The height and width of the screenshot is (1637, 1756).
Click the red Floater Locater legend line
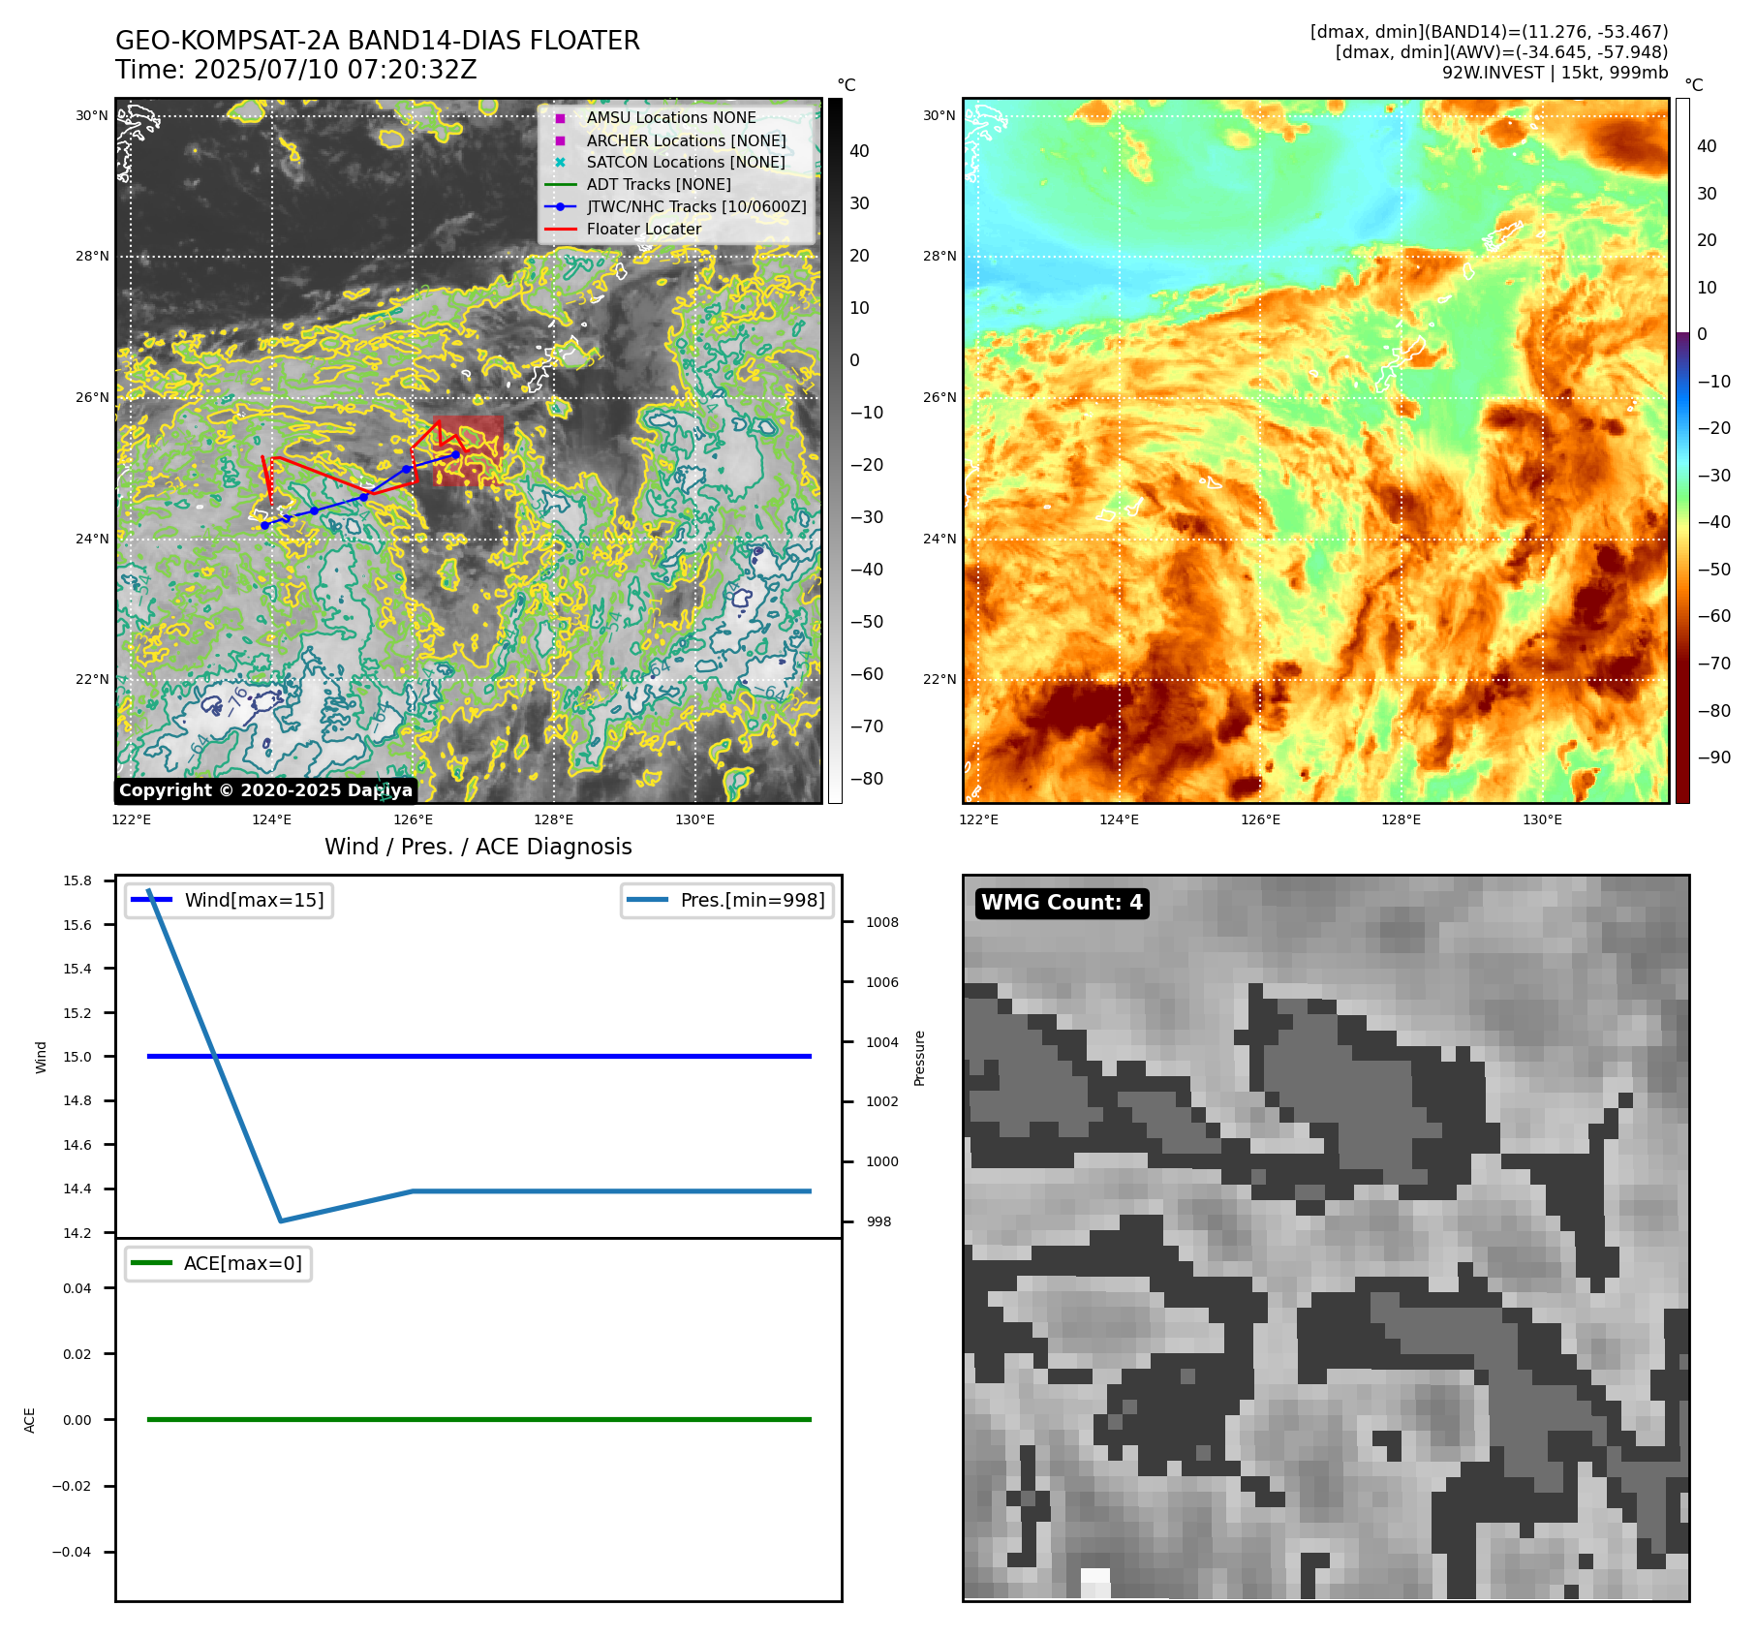560,230
